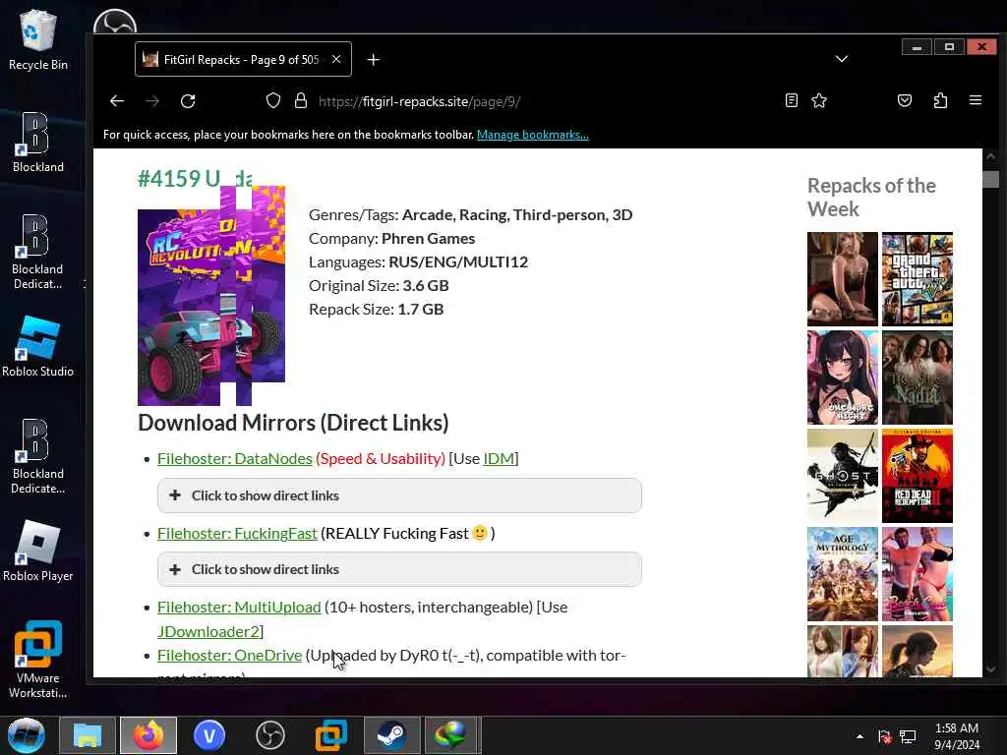Open Firefox hamburger menu
The height and width of the screenshot is (755, 1007).
coord(975,100)
